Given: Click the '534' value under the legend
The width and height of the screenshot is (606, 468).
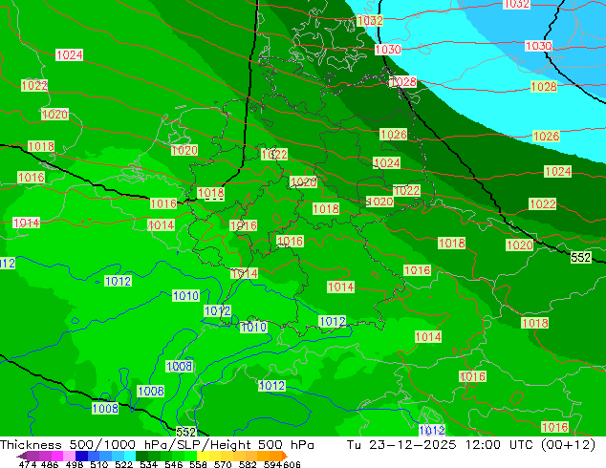Looking at the screenshot, I should coord(149,464).
